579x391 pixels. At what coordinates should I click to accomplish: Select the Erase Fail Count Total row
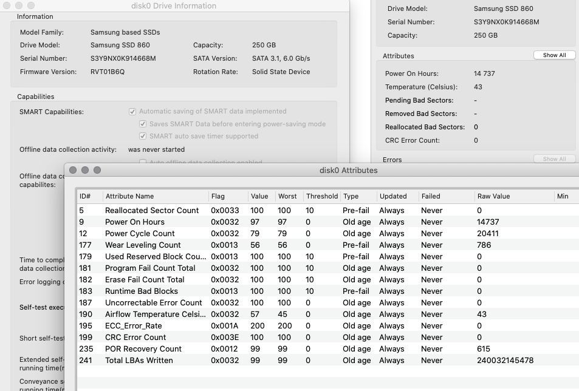click(x=328, y=280)
